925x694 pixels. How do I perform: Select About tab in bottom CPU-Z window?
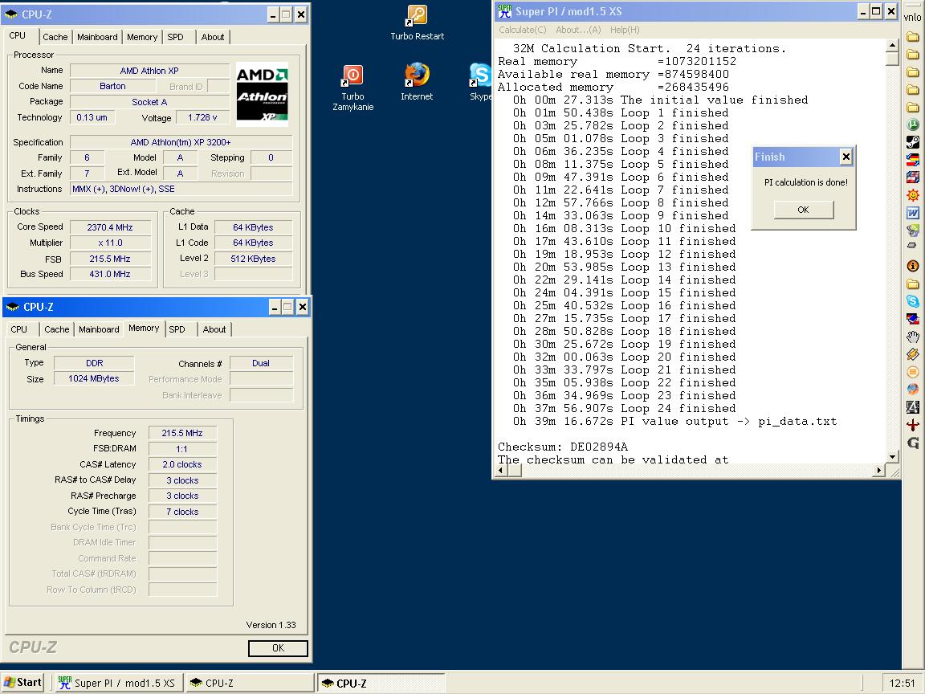coord(214,329)
